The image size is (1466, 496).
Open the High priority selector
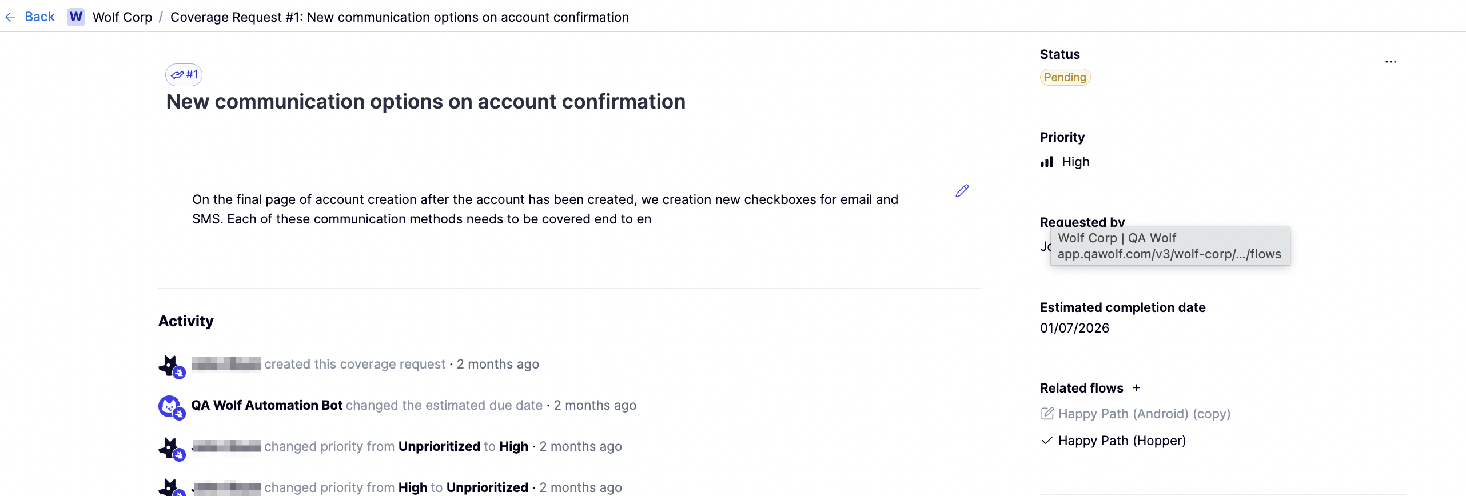1075,162
